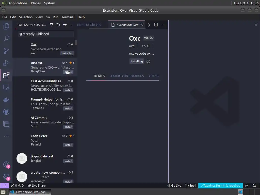The width and height of the screenshot is (260, 195).
Task: Open remote window indicator in status bar
Action: [x=5, y=186]
